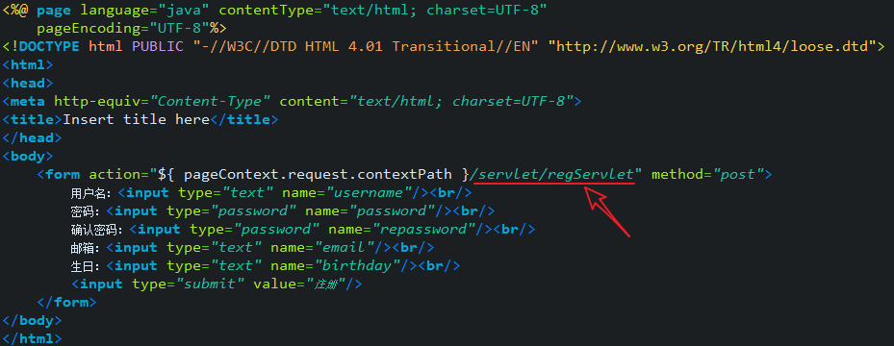This screenshot has width=894, height=346.
Task: Select the "repassword" name value
Action: [x=423, y=229]
